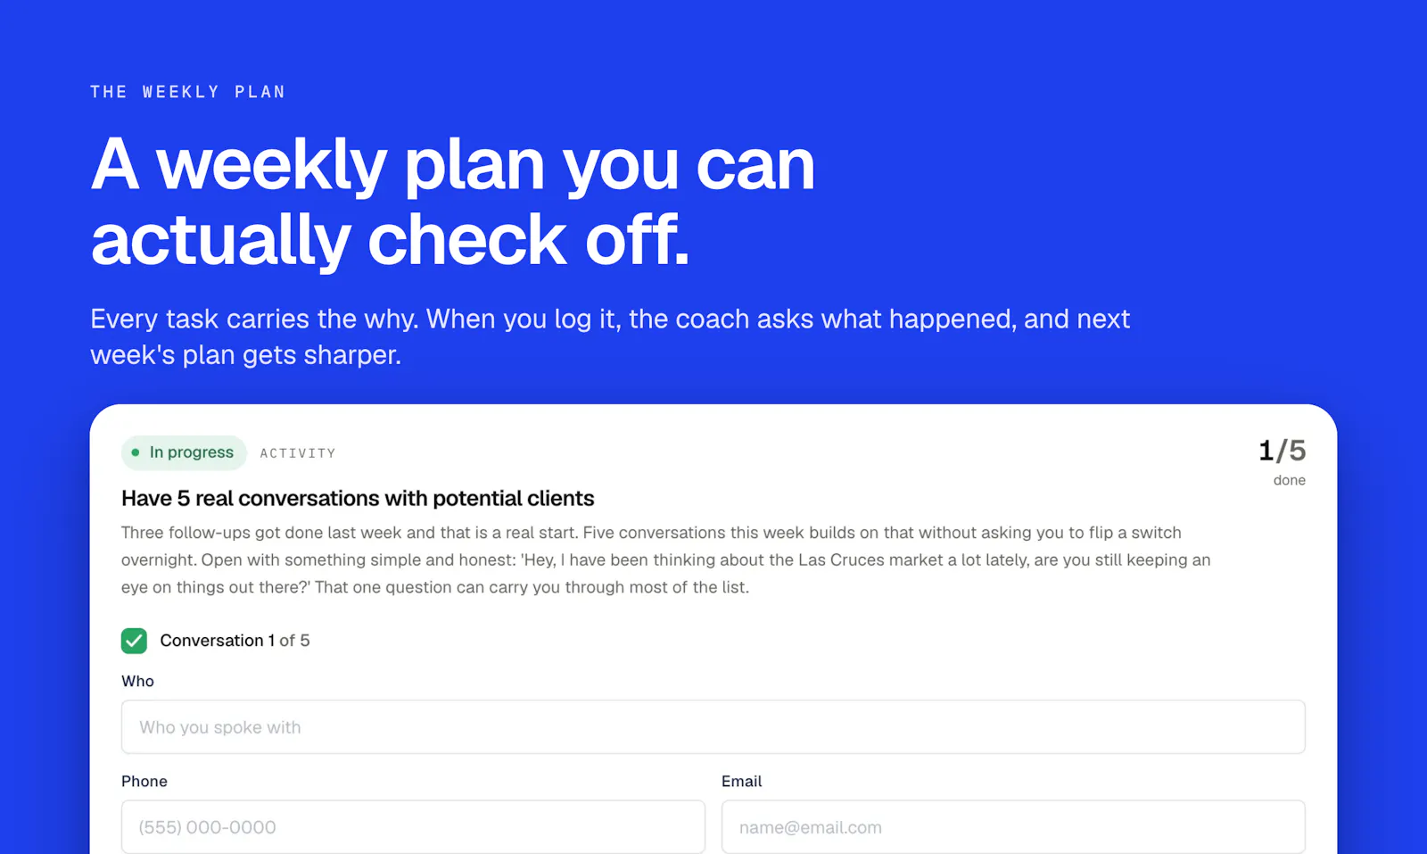Click the Phone field label
The height and width of the screenshot is (854, 1427).
click(x=144, y=781)
